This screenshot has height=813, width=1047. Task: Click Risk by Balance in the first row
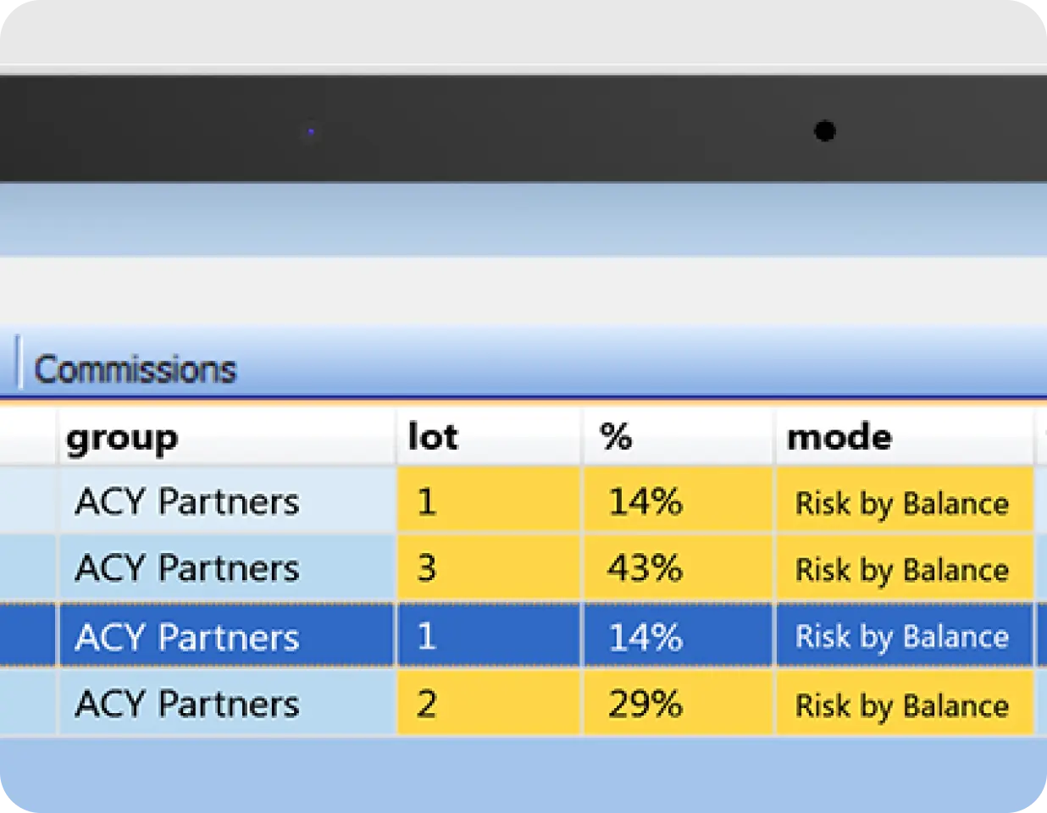coord(902,503)
